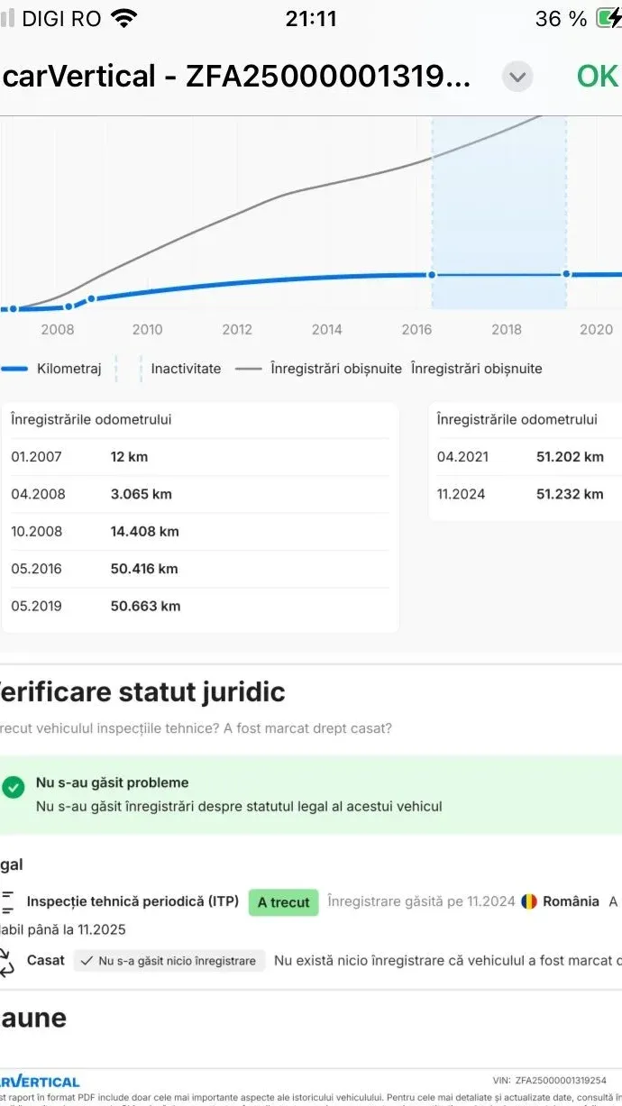The image size is (622, 1106).
Task: Tap the carVertical document title
Action: pos(235,77)
